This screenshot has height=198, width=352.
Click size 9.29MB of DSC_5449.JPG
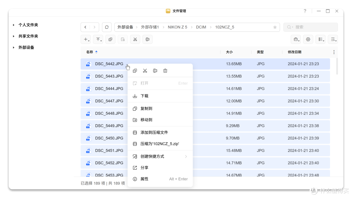(233, 126)
